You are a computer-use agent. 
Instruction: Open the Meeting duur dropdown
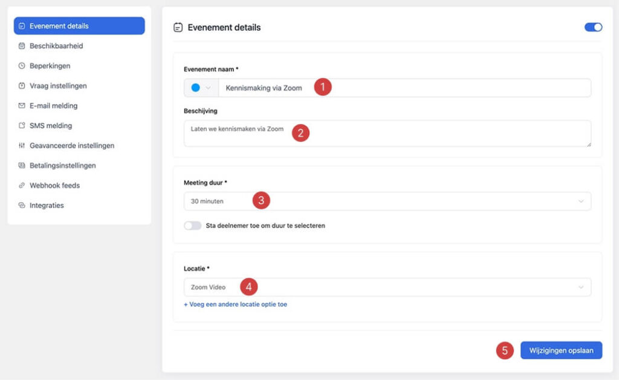tap(387, 201)
